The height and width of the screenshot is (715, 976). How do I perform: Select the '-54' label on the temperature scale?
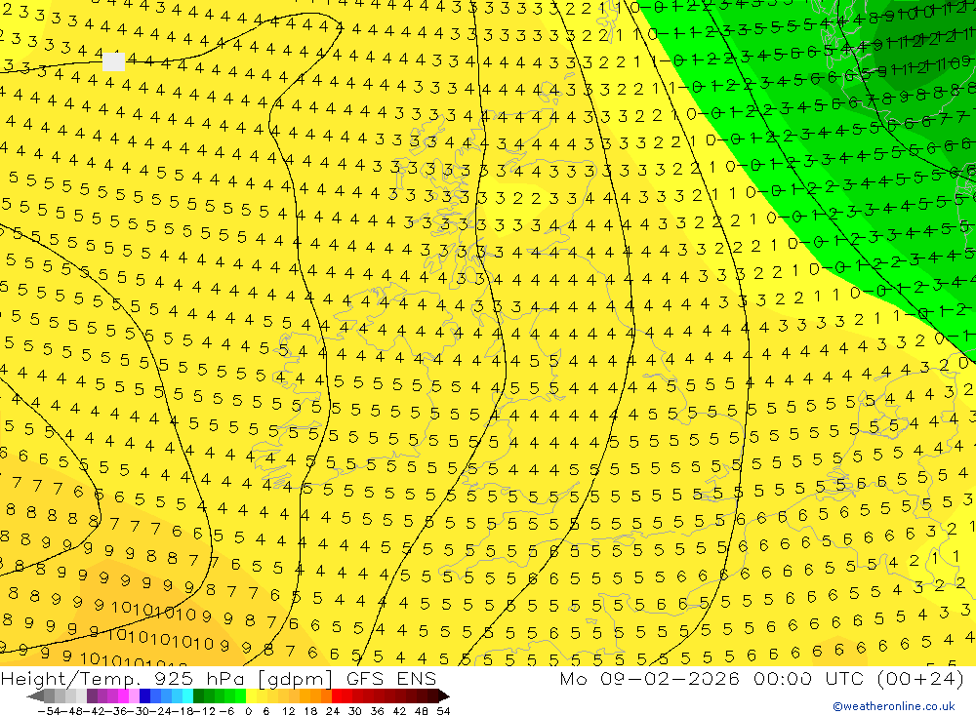tap(49, 711)
